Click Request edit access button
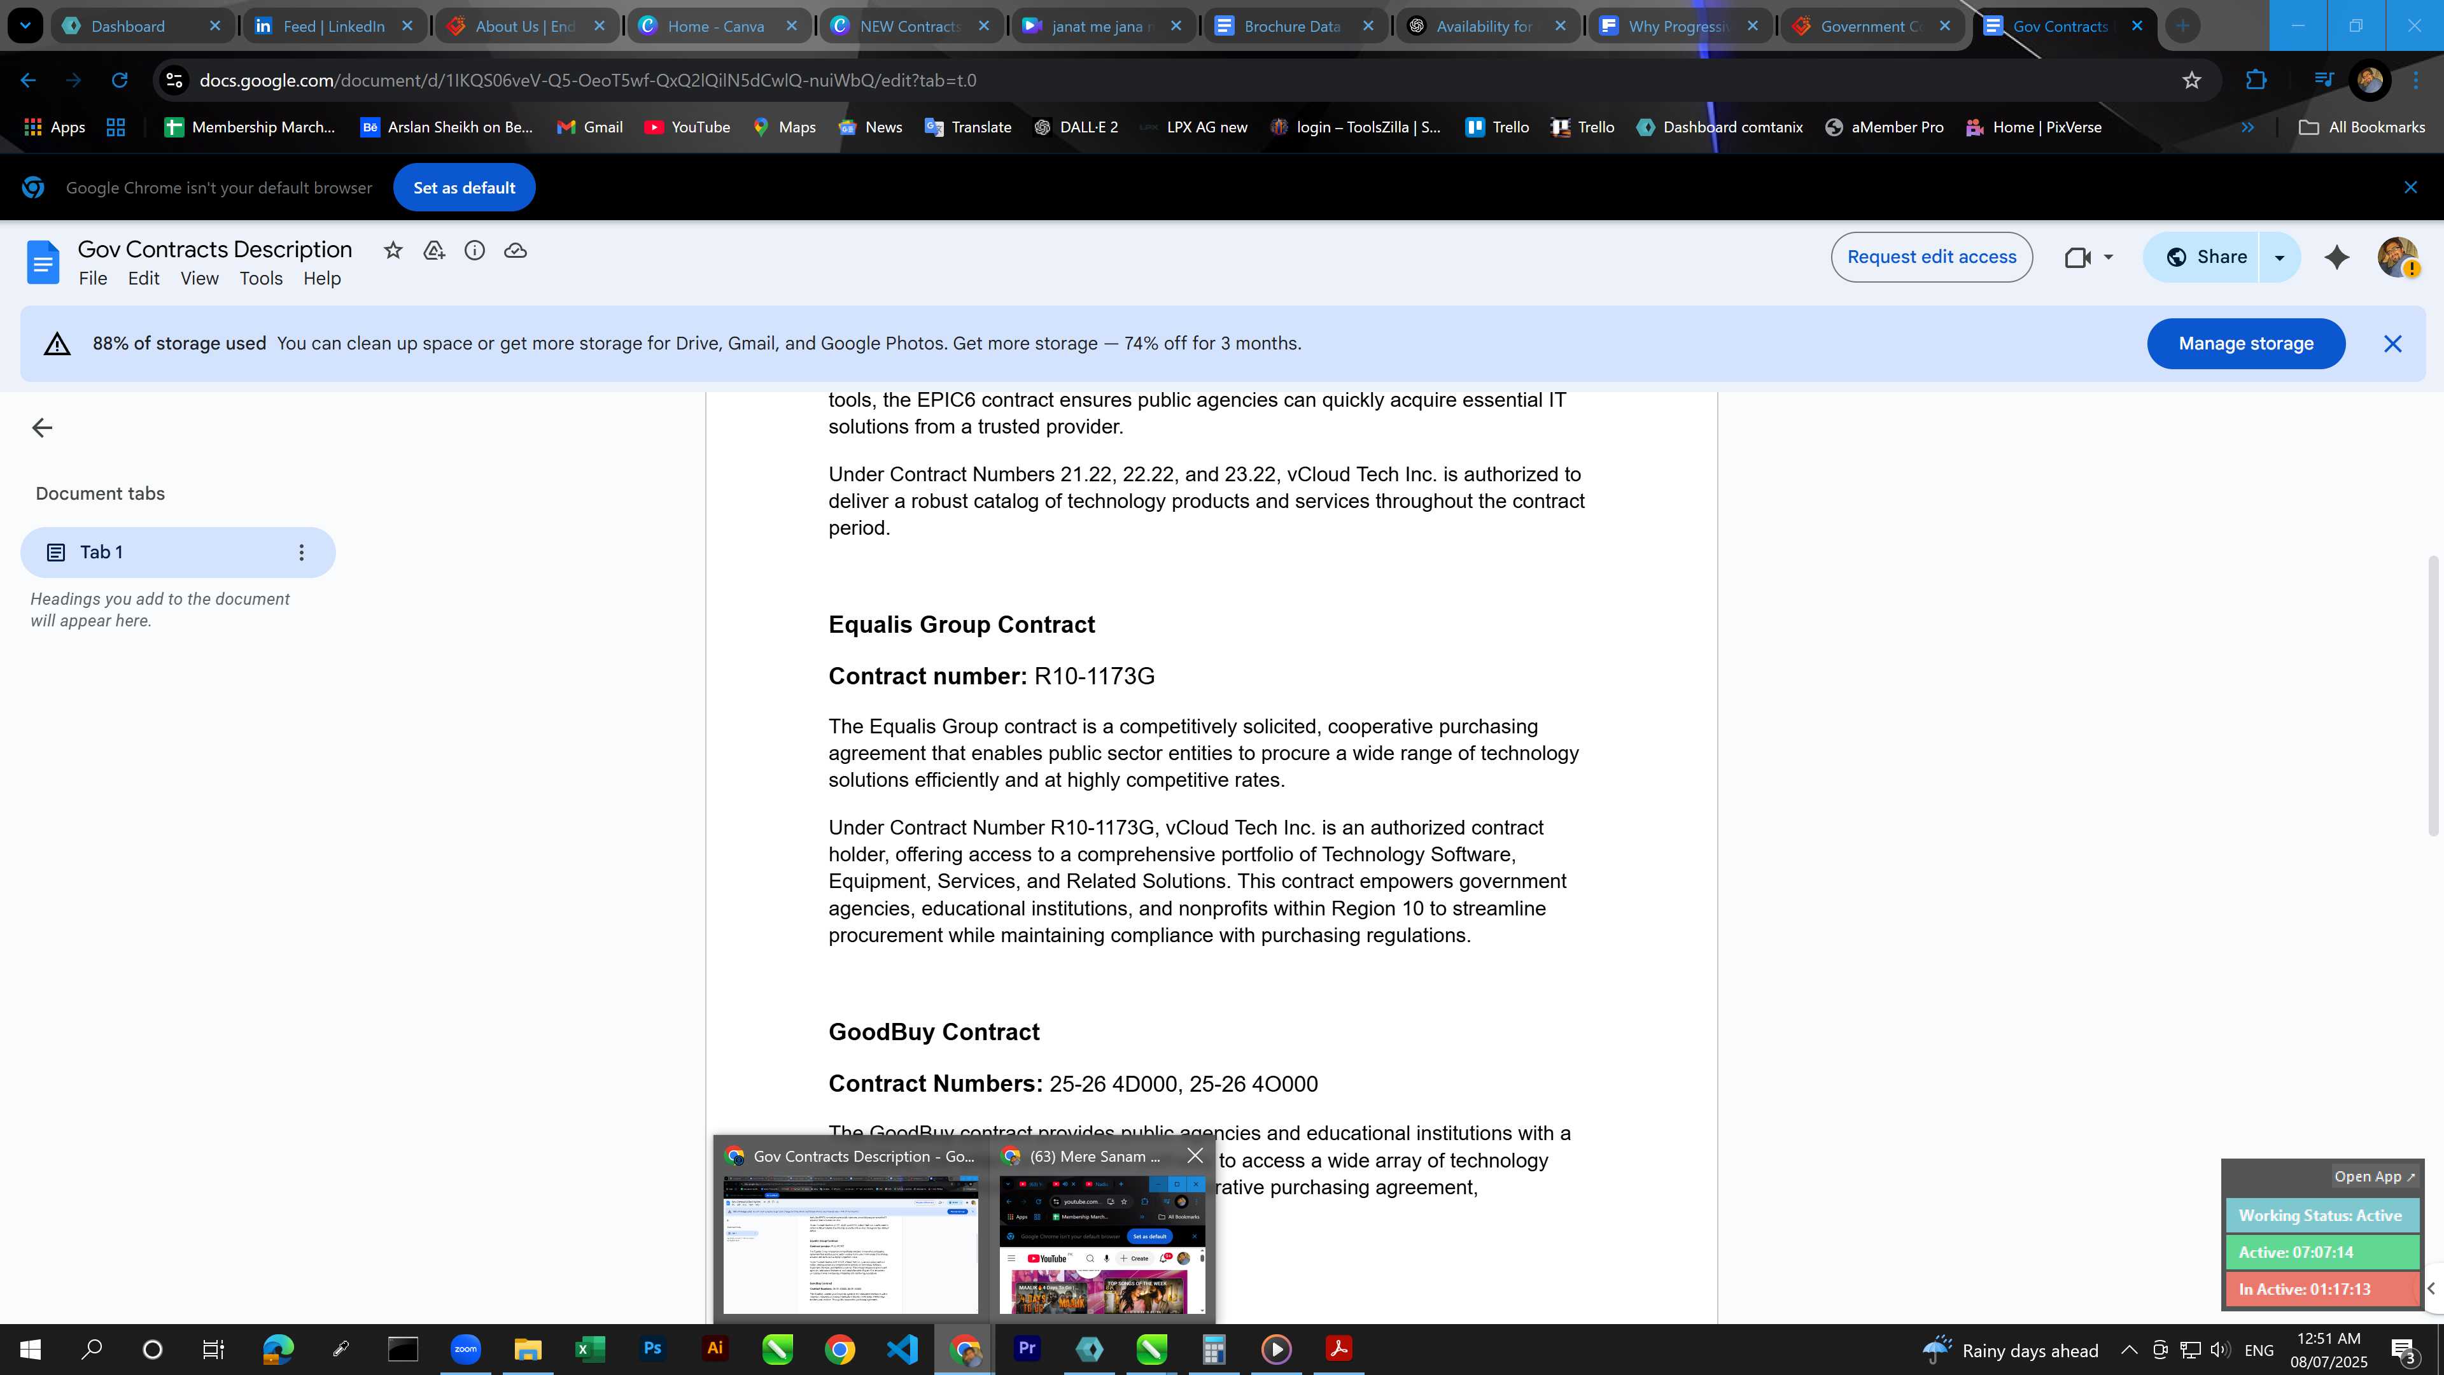This screenshot has width=2444, height=1375. click(x=1932, y=257)
